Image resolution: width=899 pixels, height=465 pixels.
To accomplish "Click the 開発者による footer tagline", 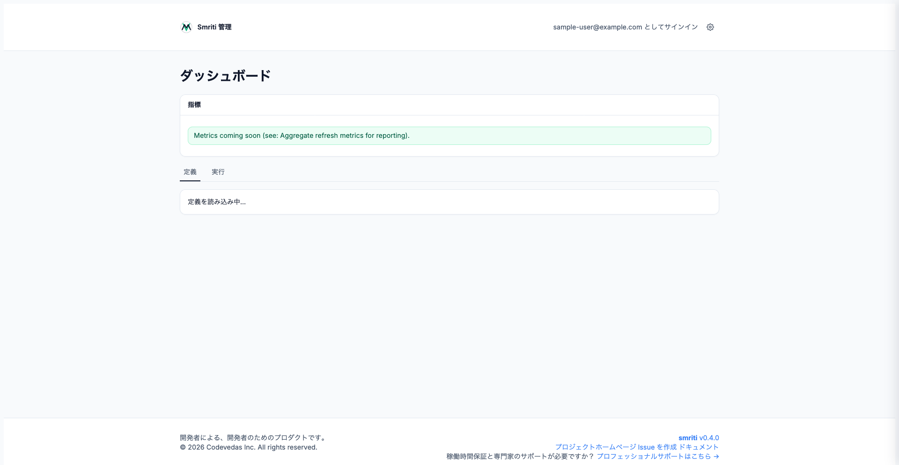I will tap(253, 438).
